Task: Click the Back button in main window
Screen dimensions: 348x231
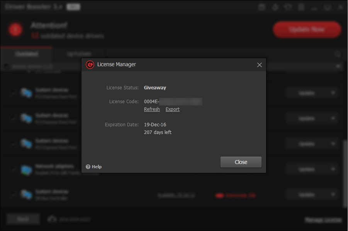Action: click(23, 219)
